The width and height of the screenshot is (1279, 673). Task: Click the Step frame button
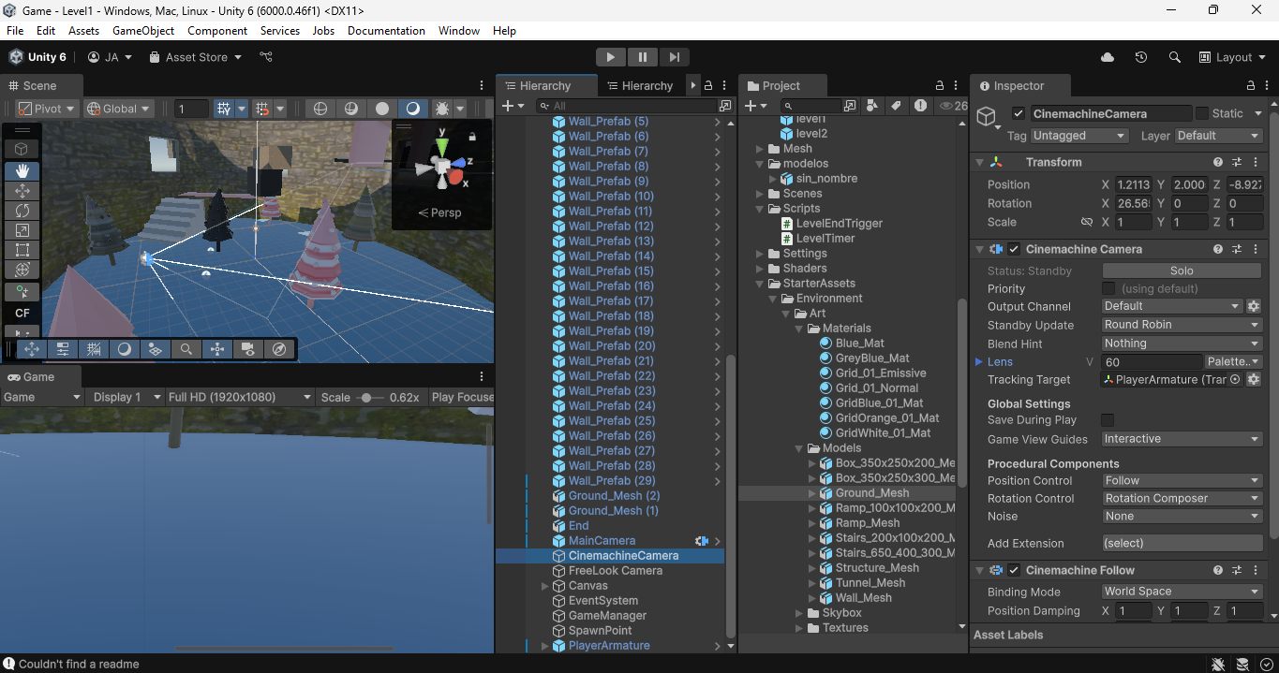tap(674, 57)
